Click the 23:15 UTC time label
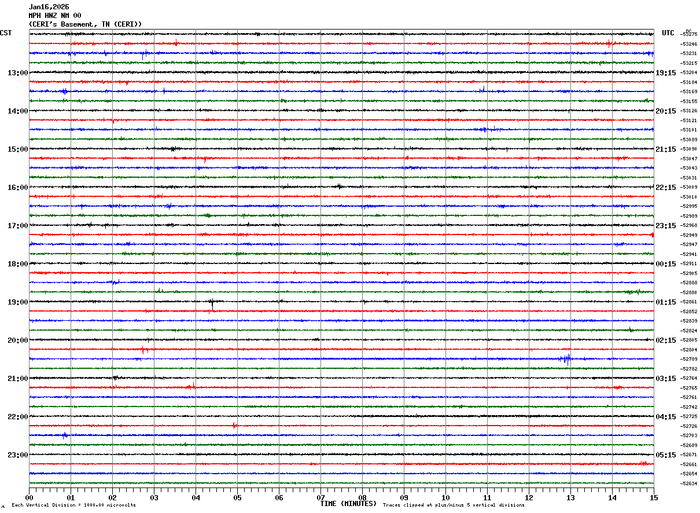700x513 pixels. click(x=665, y=226)
